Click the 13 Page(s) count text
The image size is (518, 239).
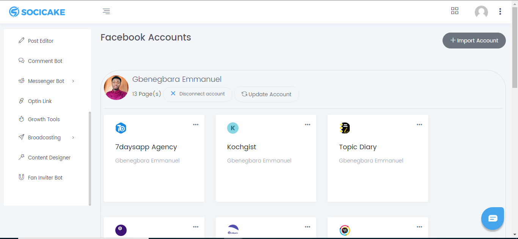[x=147, y=94]
